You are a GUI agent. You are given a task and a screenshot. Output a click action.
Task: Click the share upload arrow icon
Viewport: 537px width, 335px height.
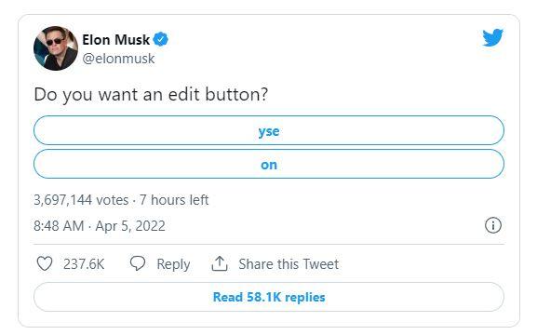coord(220,263)
